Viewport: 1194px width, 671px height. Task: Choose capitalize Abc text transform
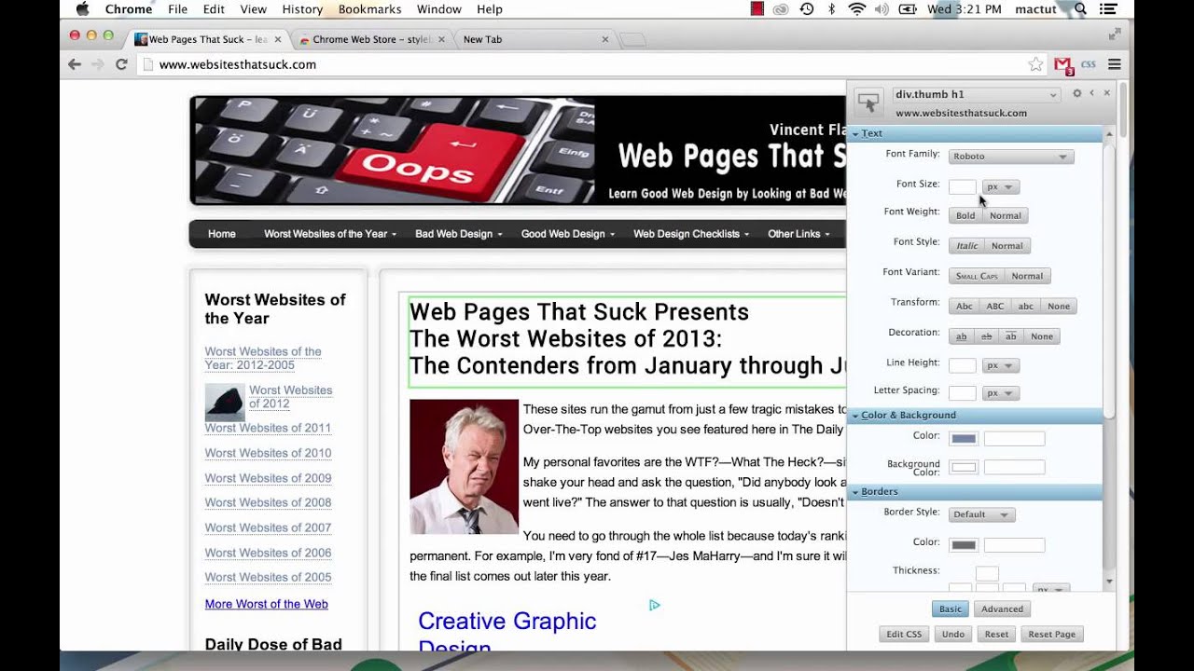(x=965, y=306)
